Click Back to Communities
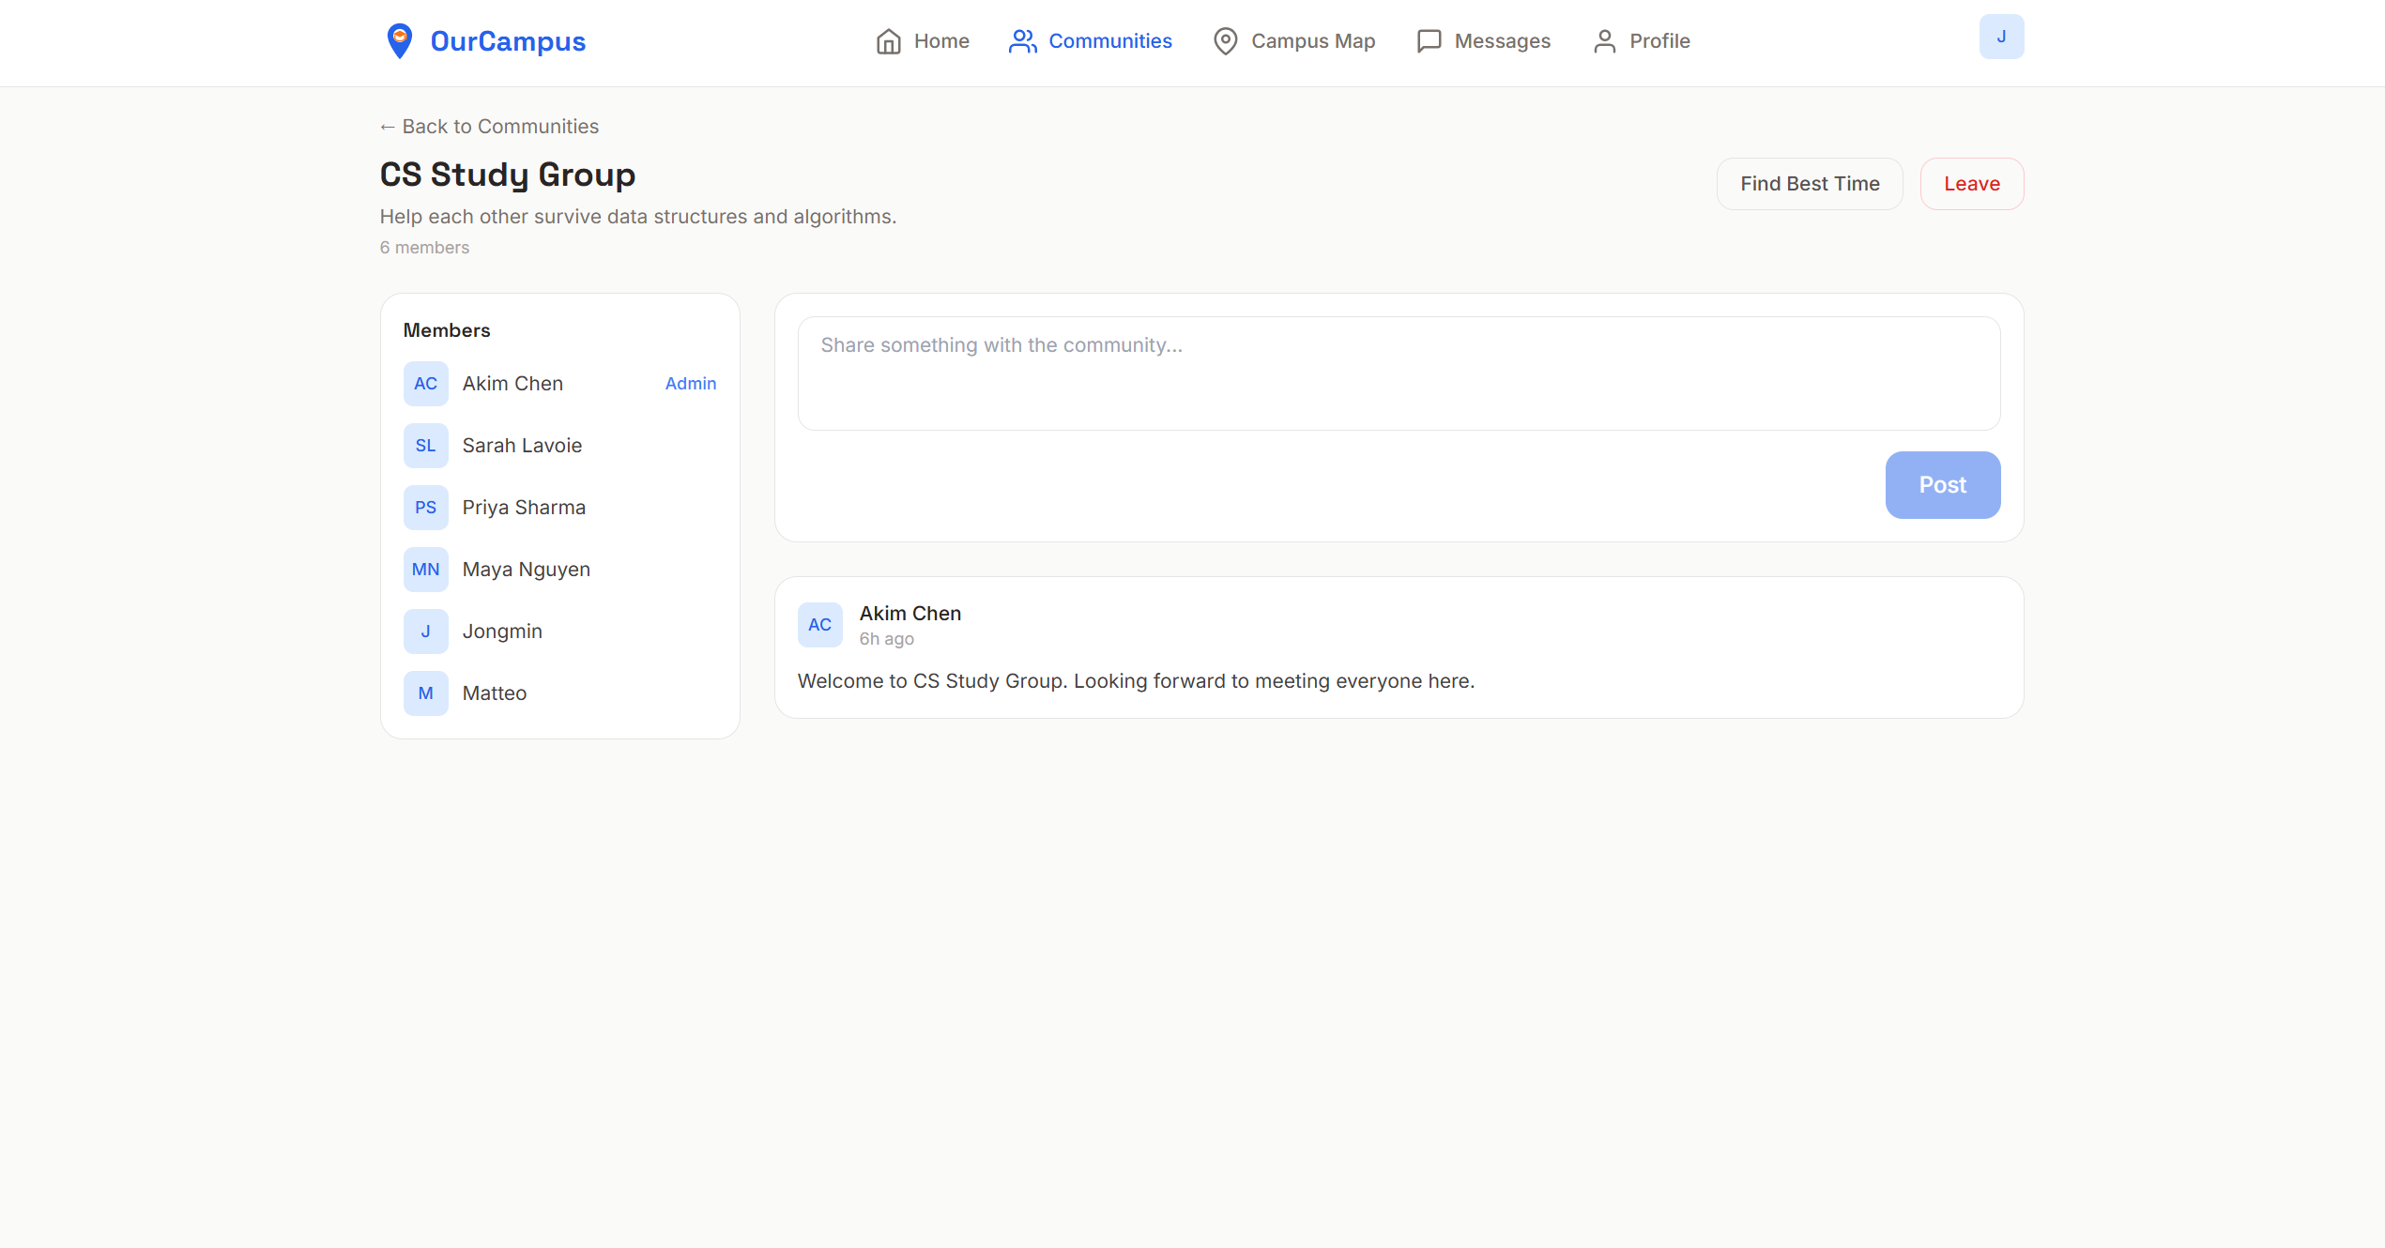Screen dimensions: 2385x1248 pos(489,126)
